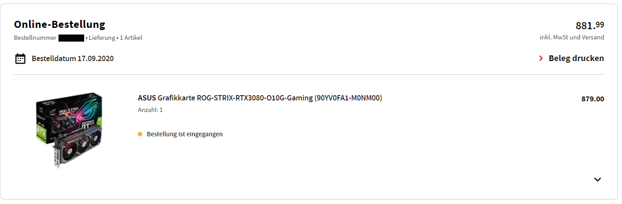Click the blacked-out order number
This screenshot has height=204, width=622.
click(x=71, y=38)
